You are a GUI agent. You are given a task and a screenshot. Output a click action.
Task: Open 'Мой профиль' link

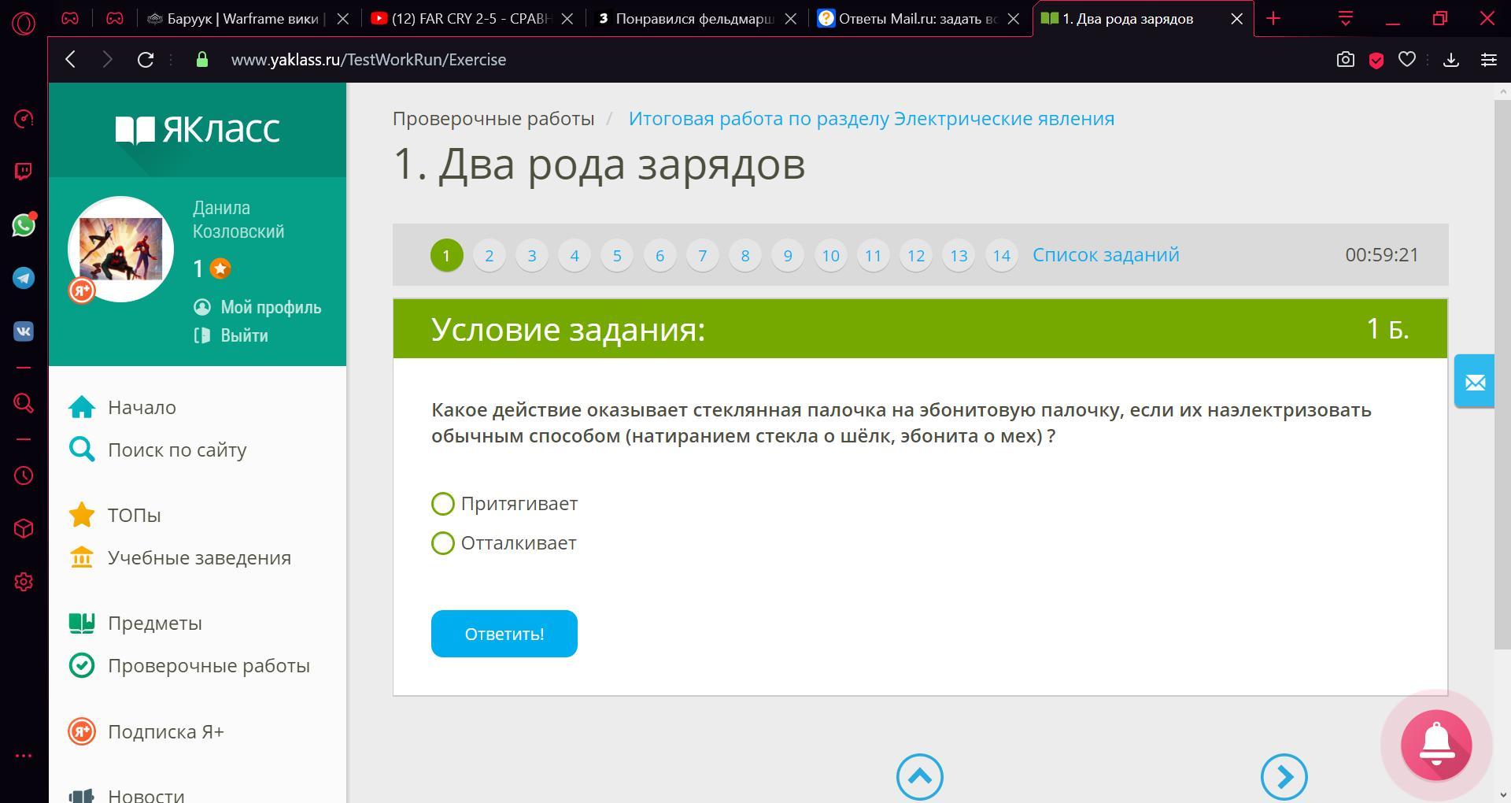257,307
